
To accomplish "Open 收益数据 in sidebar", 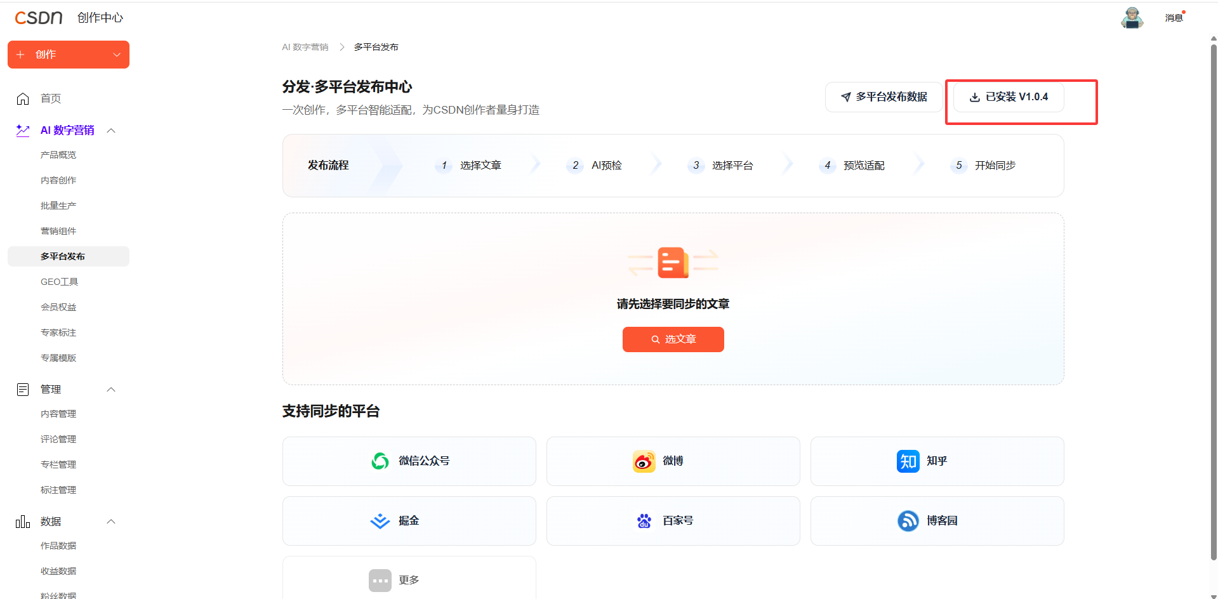I will pyautogui.click(x=58, y=571).
